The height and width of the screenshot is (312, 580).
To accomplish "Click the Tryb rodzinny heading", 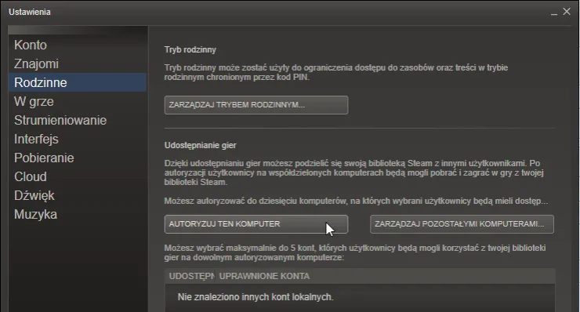I will coord(190,49).
